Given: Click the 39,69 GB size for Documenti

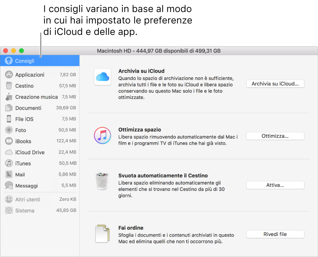Looking at the screenshot, I should [66, 108].
